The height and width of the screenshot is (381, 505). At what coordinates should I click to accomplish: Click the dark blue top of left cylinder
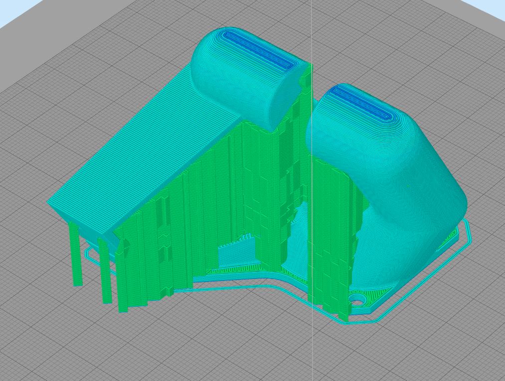259,50
